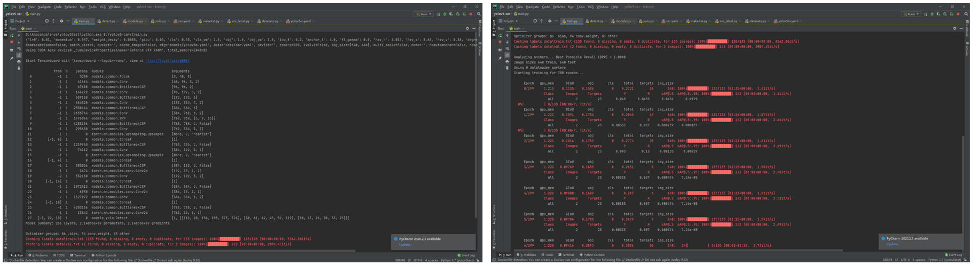Toggle scroll-to-end in left Run panel

19,55
